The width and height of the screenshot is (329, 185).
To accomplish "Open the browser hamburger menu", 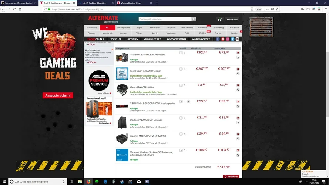I will (325, 9).
